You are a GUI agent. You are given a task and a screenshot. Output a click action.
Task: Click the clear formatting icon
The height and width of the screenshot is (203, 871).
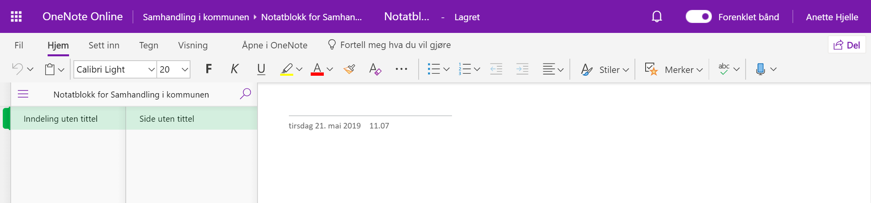pos(375,69)
